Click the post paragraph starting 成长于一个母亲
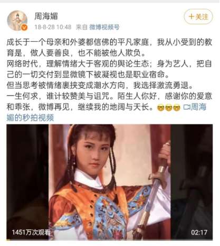Screen dimensions: 220x246 [109, 48]
